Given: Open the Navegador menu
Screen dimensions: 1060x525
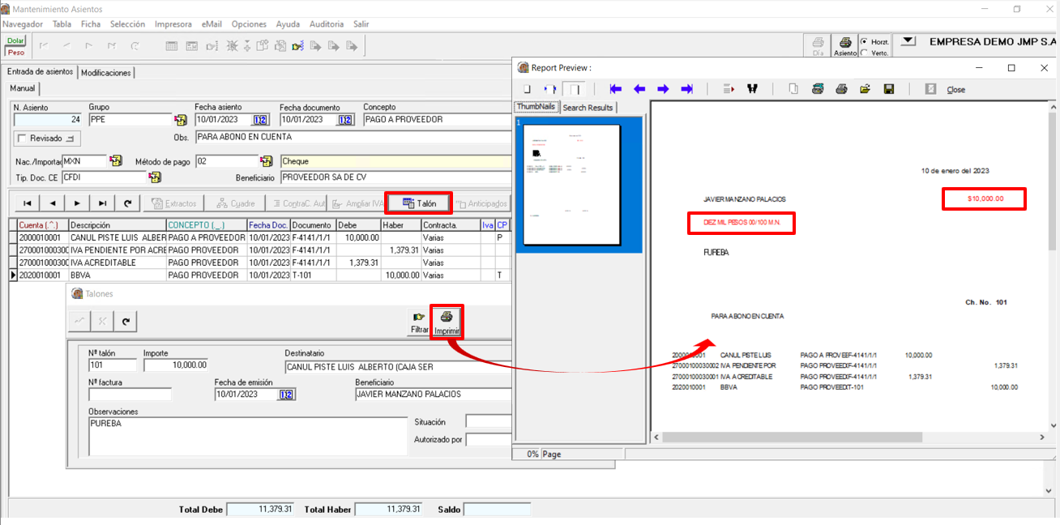Looking at the screenshot, I should coord(23,24).
